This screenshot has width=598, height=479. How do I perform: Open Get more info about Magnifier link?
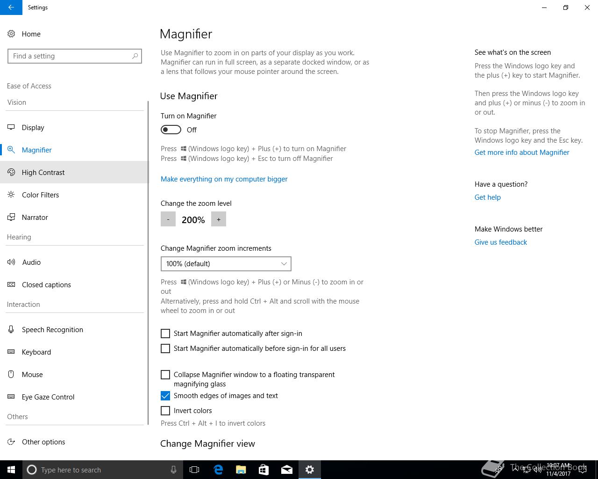[x=522, y=152]
